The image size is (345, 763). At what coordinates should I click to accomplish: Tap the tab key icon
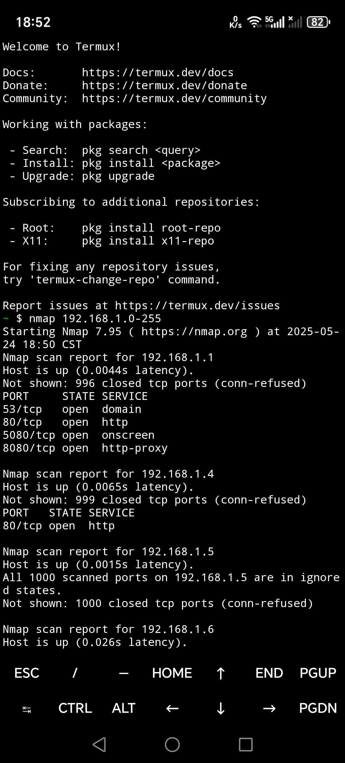tap(27, 709)
